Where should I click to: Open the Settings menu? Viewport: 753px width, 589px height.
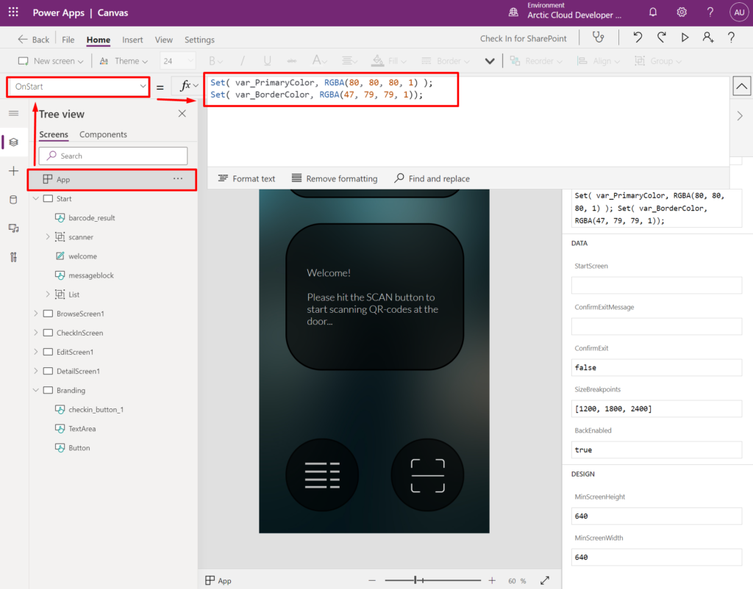(199, 40)
